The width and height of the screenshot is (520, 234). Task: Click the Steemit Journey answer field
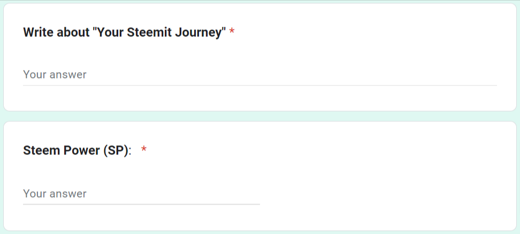point(259,75)
